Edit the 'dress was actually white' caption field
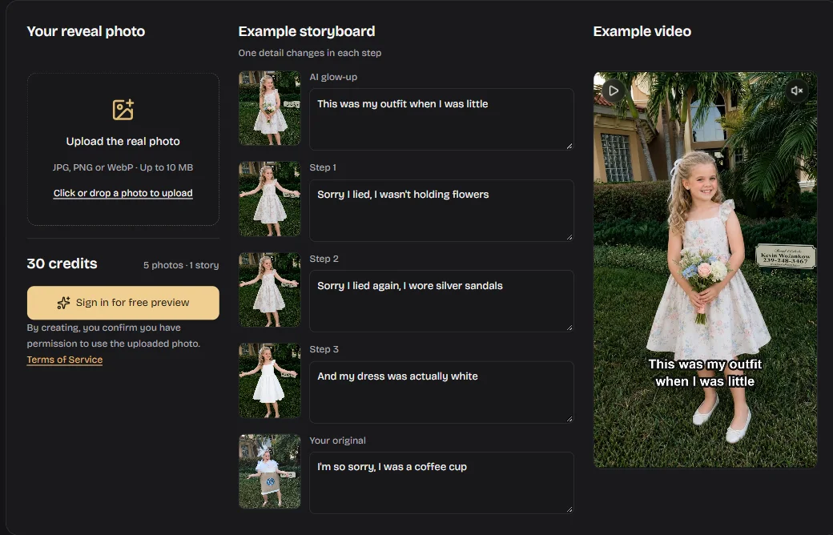This screenshot has width=833, height=535. (441, 392)
